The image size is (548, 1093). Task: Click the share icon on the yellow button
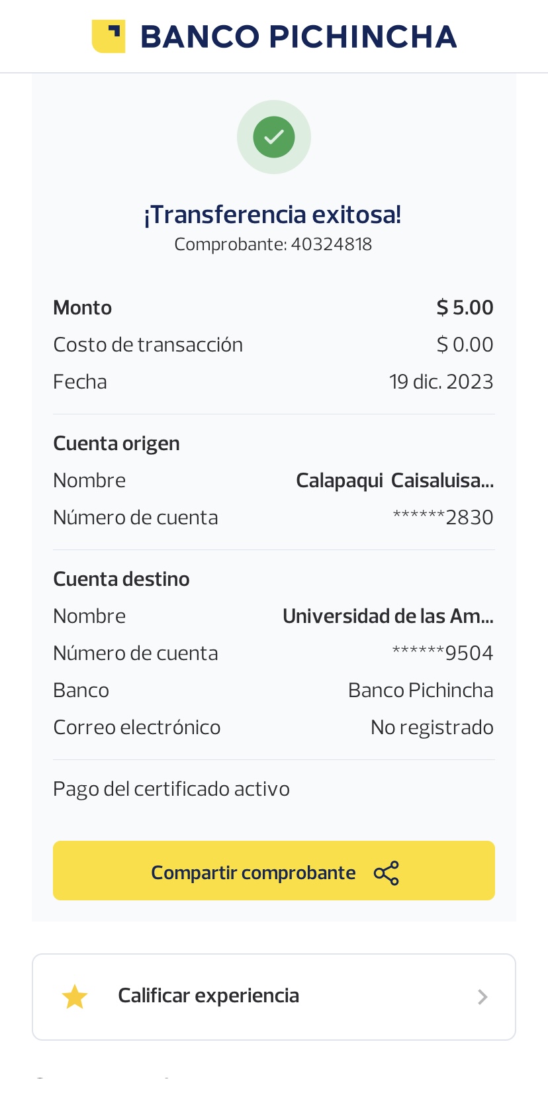[387, 873]
